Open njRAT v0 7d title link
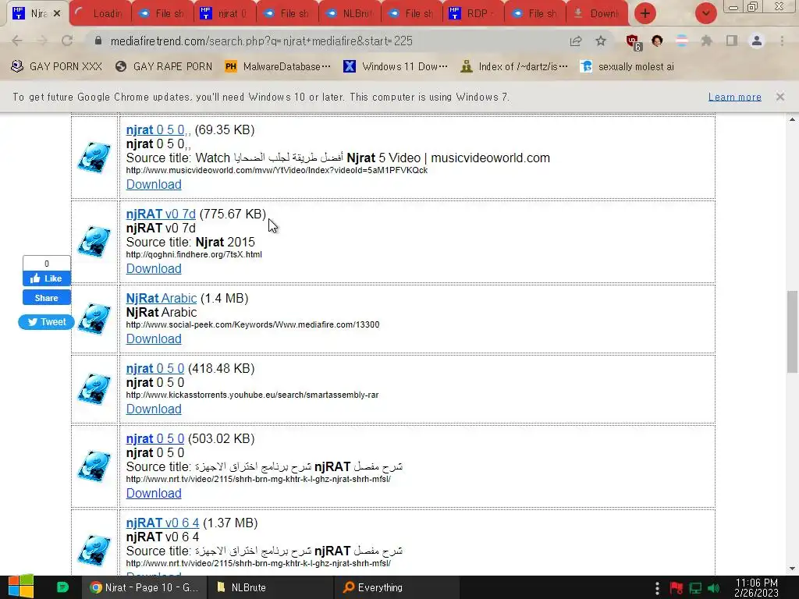This screenshot has height=599, width=799. tap(161, 214)
